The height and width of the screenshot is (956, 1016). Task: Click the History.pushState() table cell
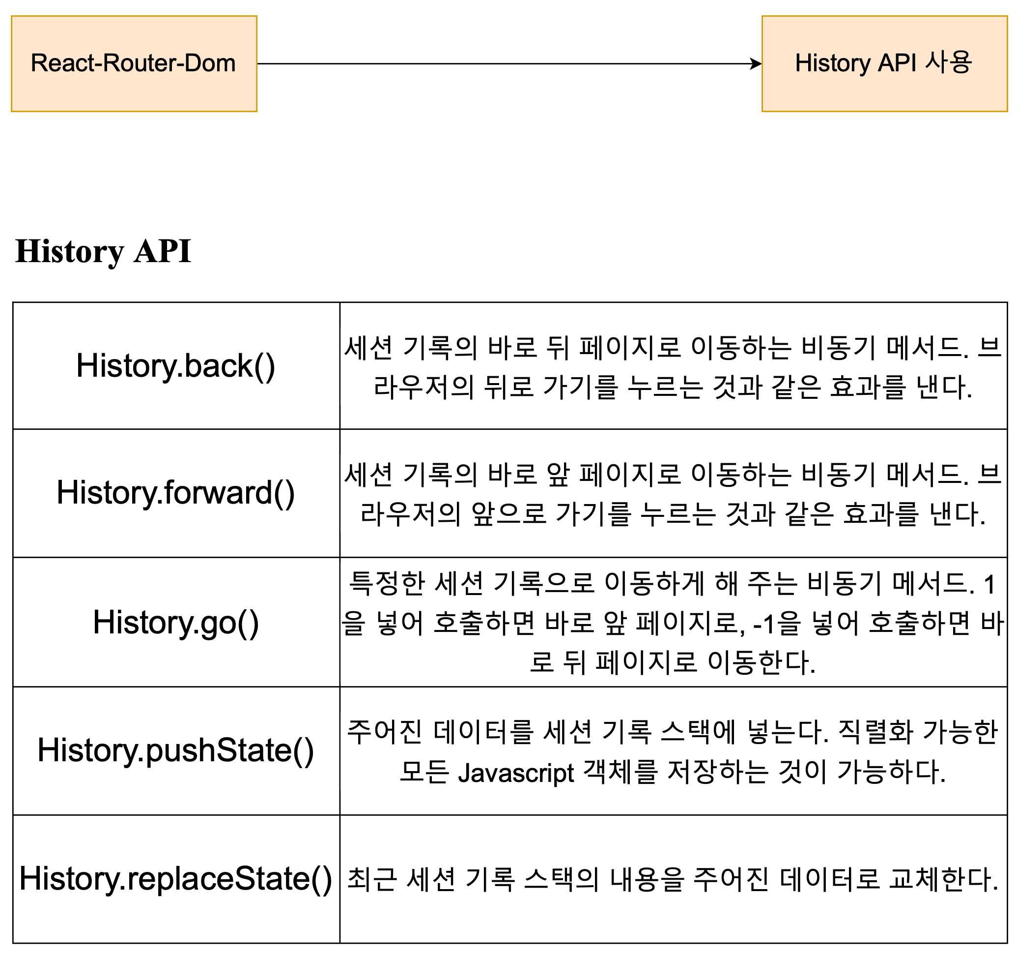[176, 751]
